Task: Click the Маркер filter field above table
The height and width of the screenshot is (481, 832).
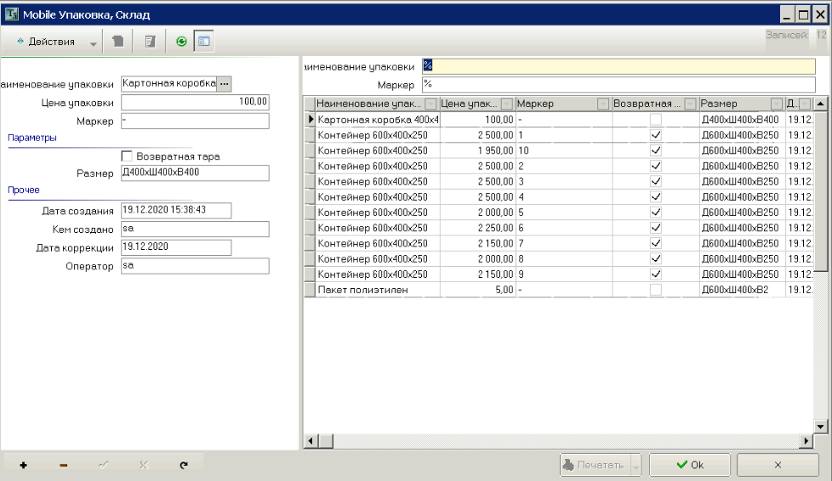Action: point(618,84)
